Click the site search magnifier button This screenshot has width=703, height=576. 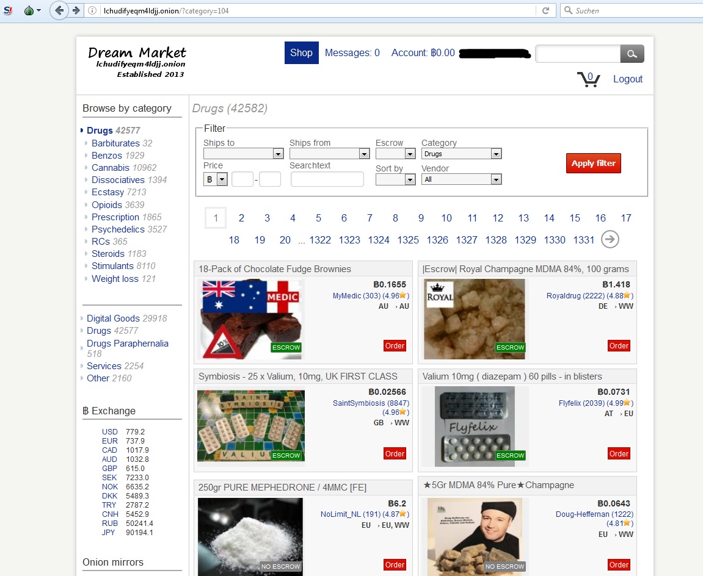[632, 54]
